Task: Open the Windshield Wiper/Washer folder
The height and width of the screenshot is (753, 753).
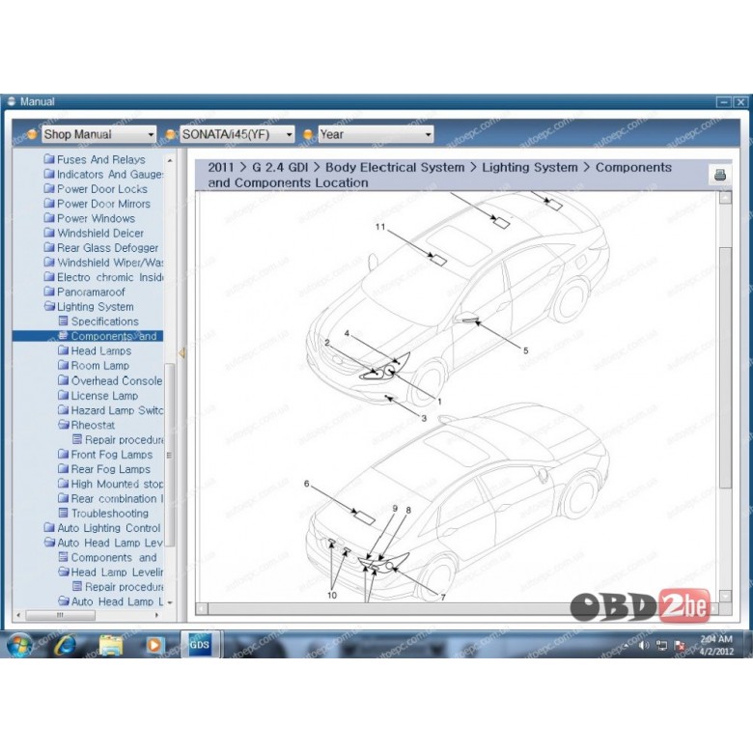Action: [x=103, y=263]
